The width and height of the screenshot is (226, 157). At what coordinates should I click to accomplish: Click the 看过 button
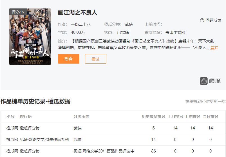pyautogui.click(x=96, y=59)
